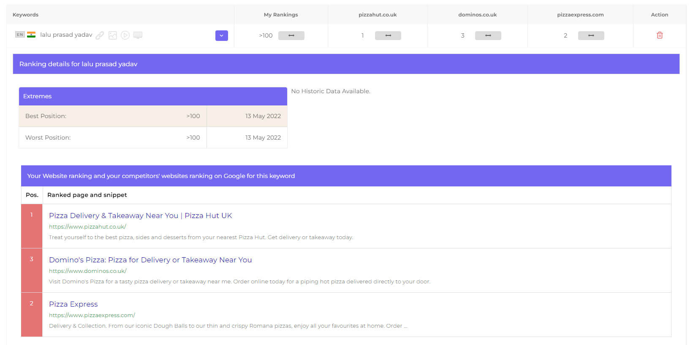
Task: Click rank 1 under pizzahut.co.uk
Action: coord(362,35)
